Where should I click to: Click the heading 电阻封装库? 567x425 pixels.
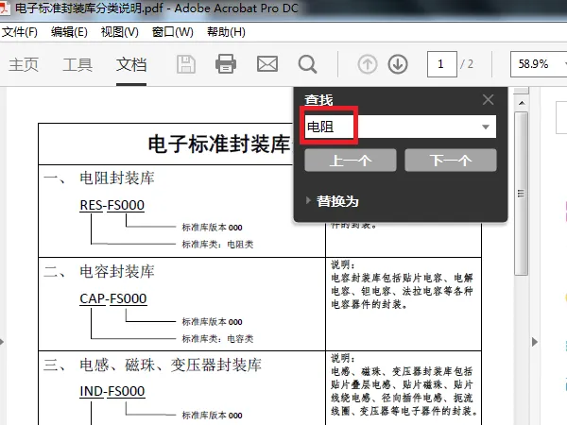click(x=117, y=178)
